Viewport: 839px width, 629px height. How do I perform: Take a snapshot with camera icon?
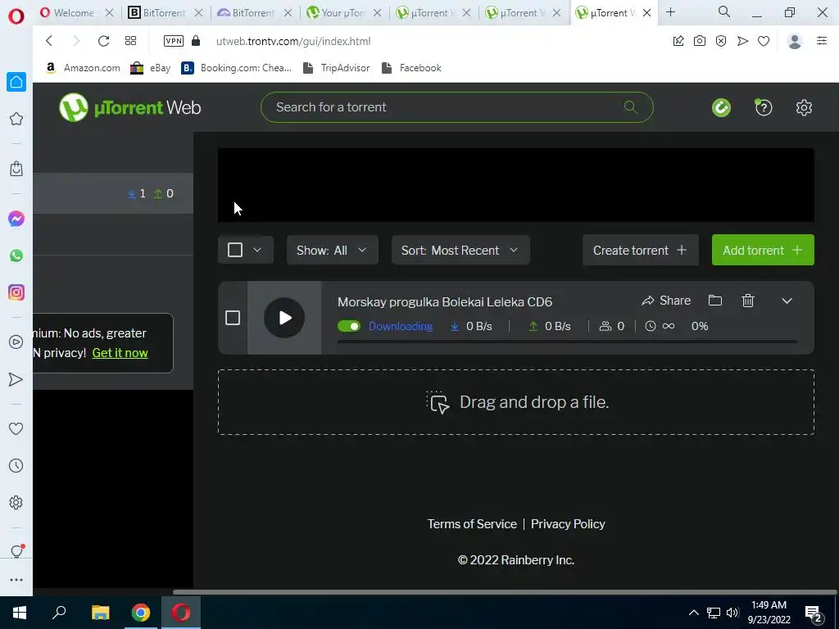[x=700, y=41]
